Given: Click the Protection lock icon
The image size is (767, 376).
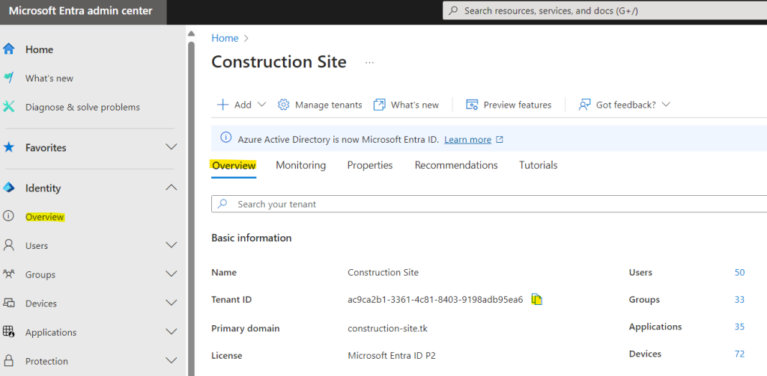Looking at the screenshot, I should pos(8,361).
